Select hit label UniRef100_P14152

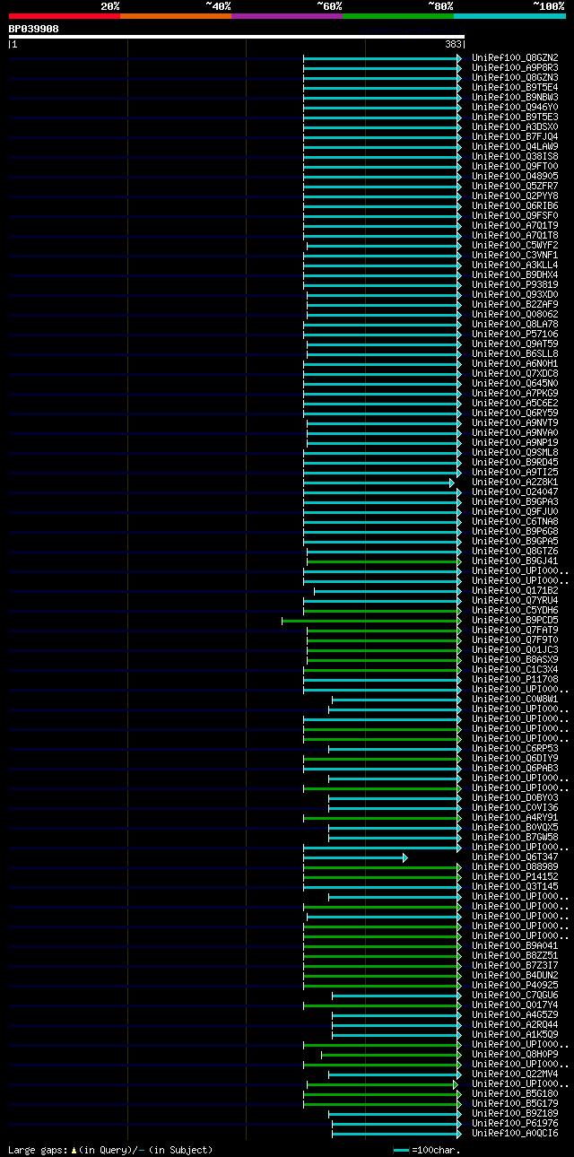click(x=515, y=876)
